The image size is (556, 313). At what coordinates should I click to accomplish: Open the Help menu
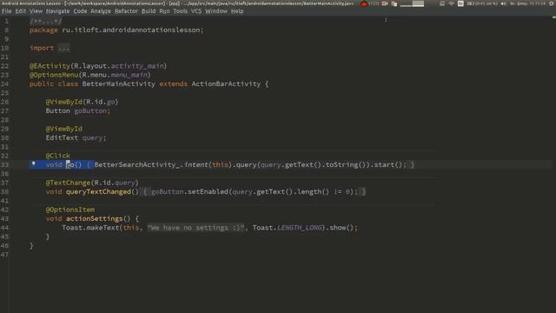[x=237, y=11]
